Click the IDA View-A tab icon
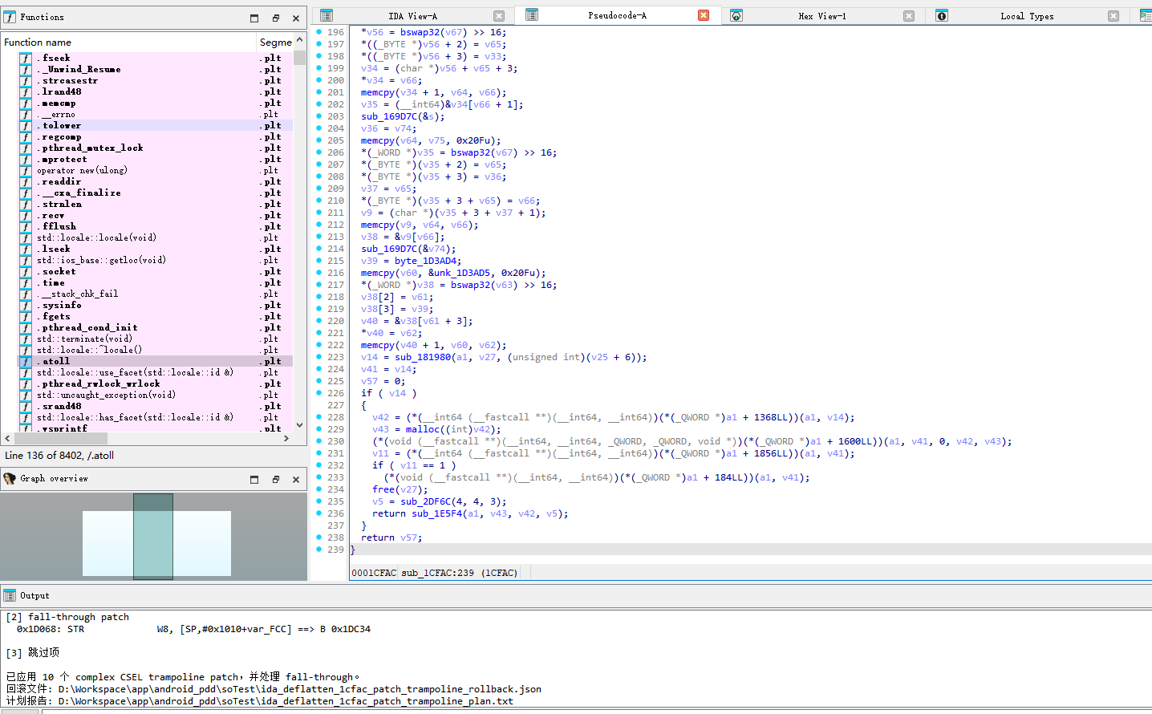 [x=326, y=16]
